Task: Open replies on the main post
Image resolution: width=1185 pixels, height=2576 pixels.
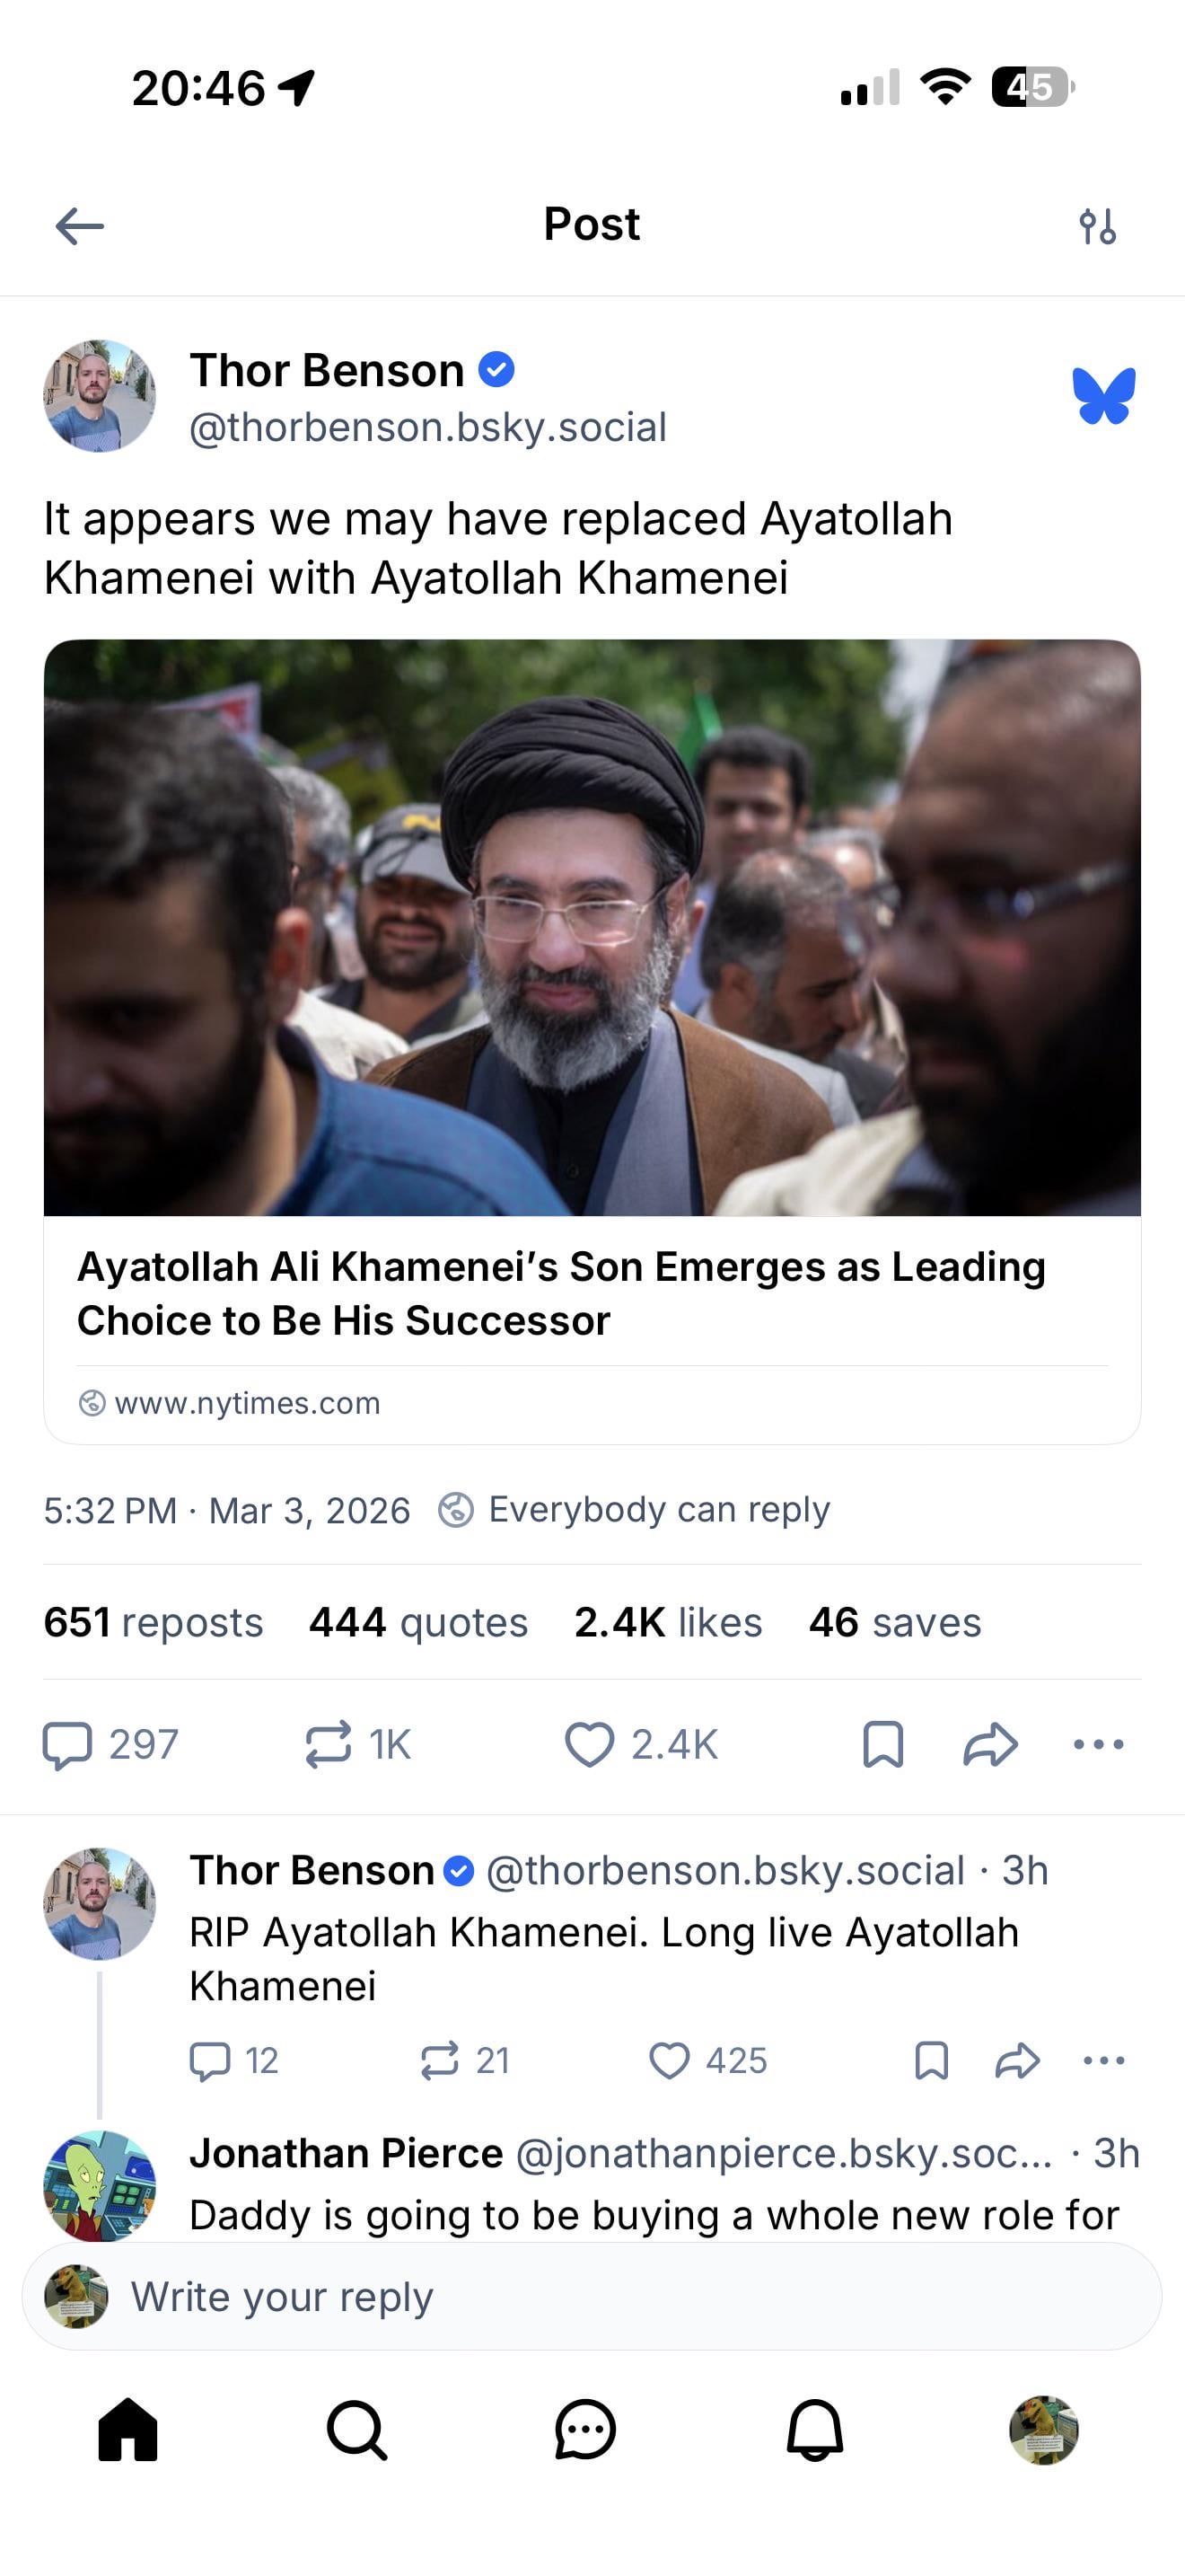Action: pos(110,1745)
